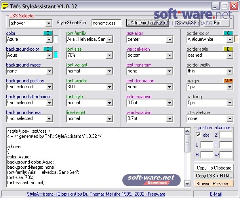
Task: Click the C color picker button next to color
Action: click(48, 33)
